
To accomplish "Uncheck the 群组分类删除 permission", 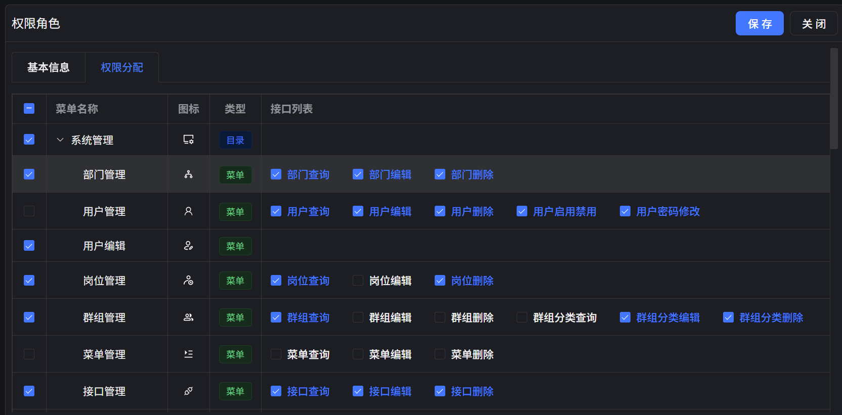I will tap(728, 317).
